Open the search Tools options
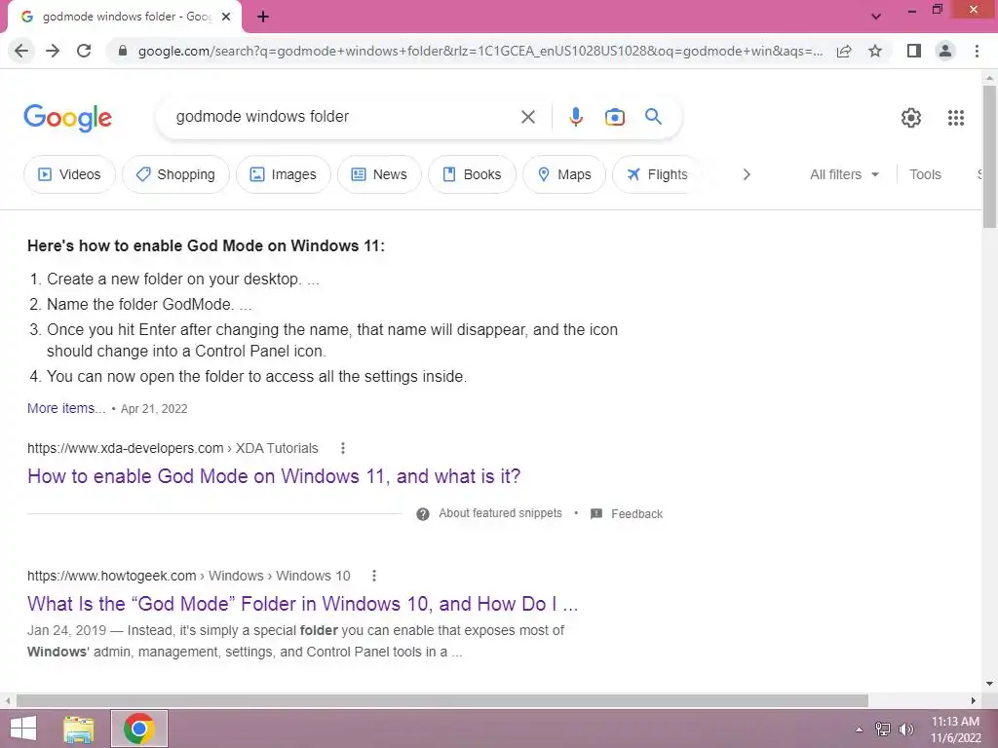This screenshot has width=998, height=748. click(925, 174)
